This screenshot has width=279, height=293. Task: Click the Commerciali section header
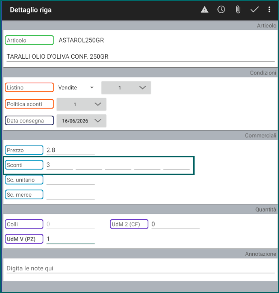260,136
